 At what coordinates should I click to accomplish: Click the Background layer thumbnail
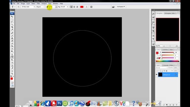pyautogui.click(x=160, y=75)
